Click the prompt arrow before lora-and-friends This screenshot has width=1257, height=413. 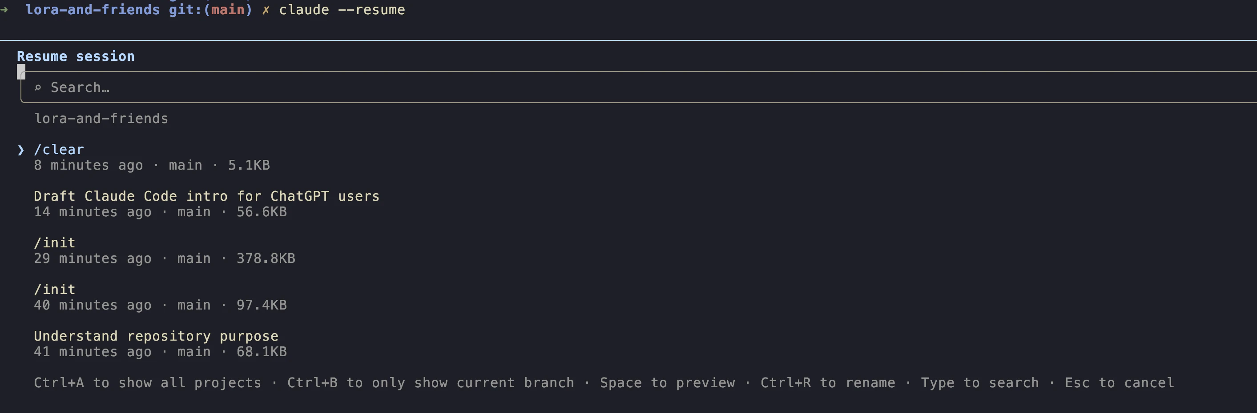point(4,10)
